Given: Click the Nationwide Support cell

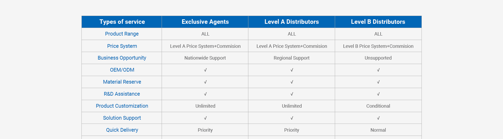Looking at the screenshot, I should (x=205, y=58).
